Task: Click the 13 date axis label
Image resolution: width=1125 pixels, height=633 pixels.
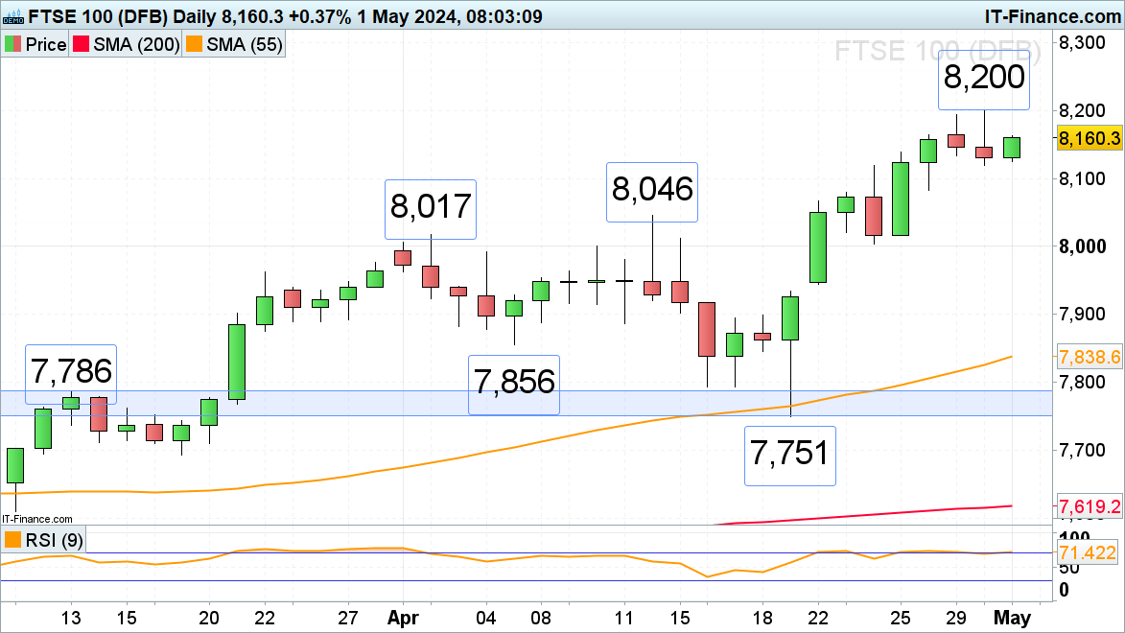Action: [x=71, y=618]
